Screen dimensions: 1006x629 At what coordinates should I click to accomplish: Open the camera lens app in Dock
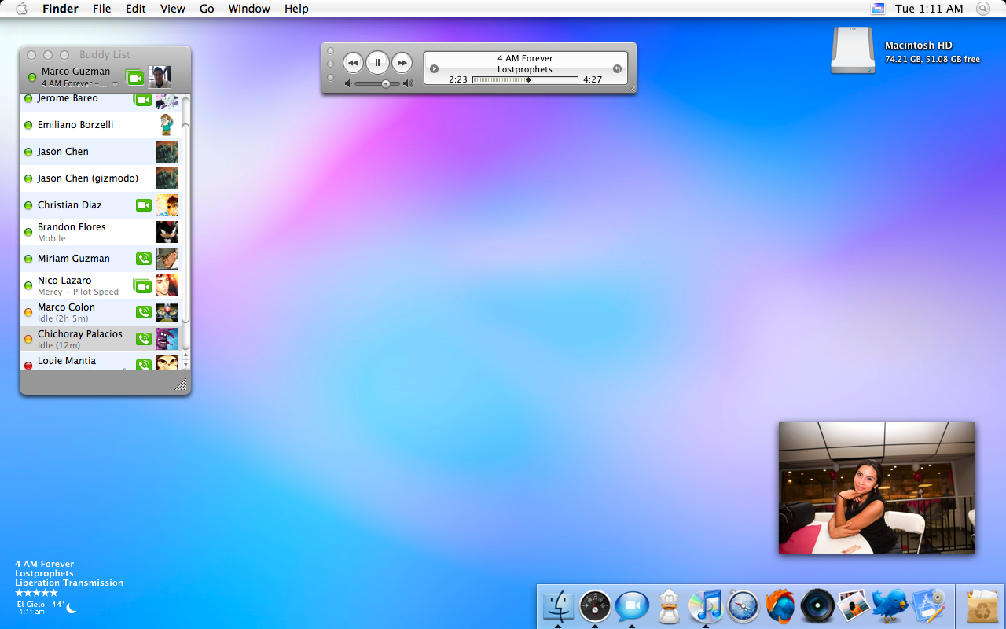[817, 606]
